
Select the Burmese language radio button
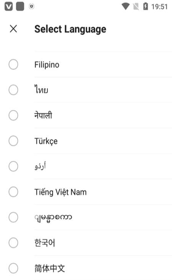click(x=13, y=217)
